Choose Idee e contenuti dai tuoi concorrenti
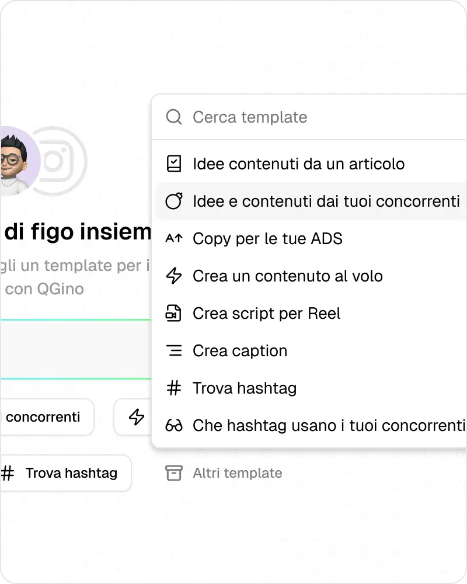 point(326,201)
